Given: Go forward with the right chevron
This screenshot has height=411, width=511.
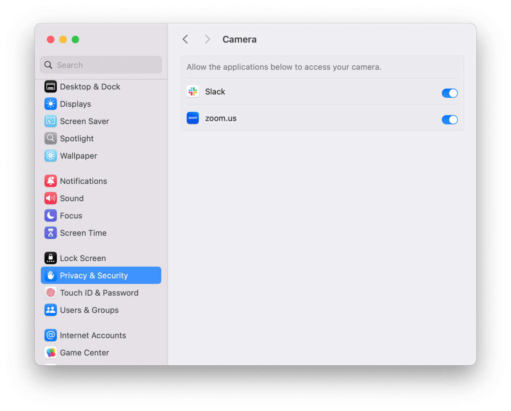Looking at the screenshot, I should click(x=207, y=39).
